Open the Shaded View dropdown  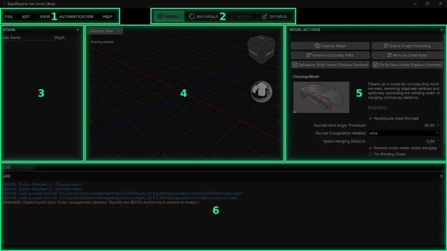[x=105, y=31]
